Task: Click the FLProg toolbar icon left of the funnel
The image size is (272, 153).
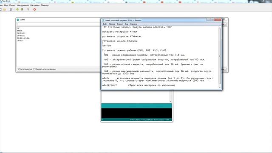Action: [x=22, y=9]
